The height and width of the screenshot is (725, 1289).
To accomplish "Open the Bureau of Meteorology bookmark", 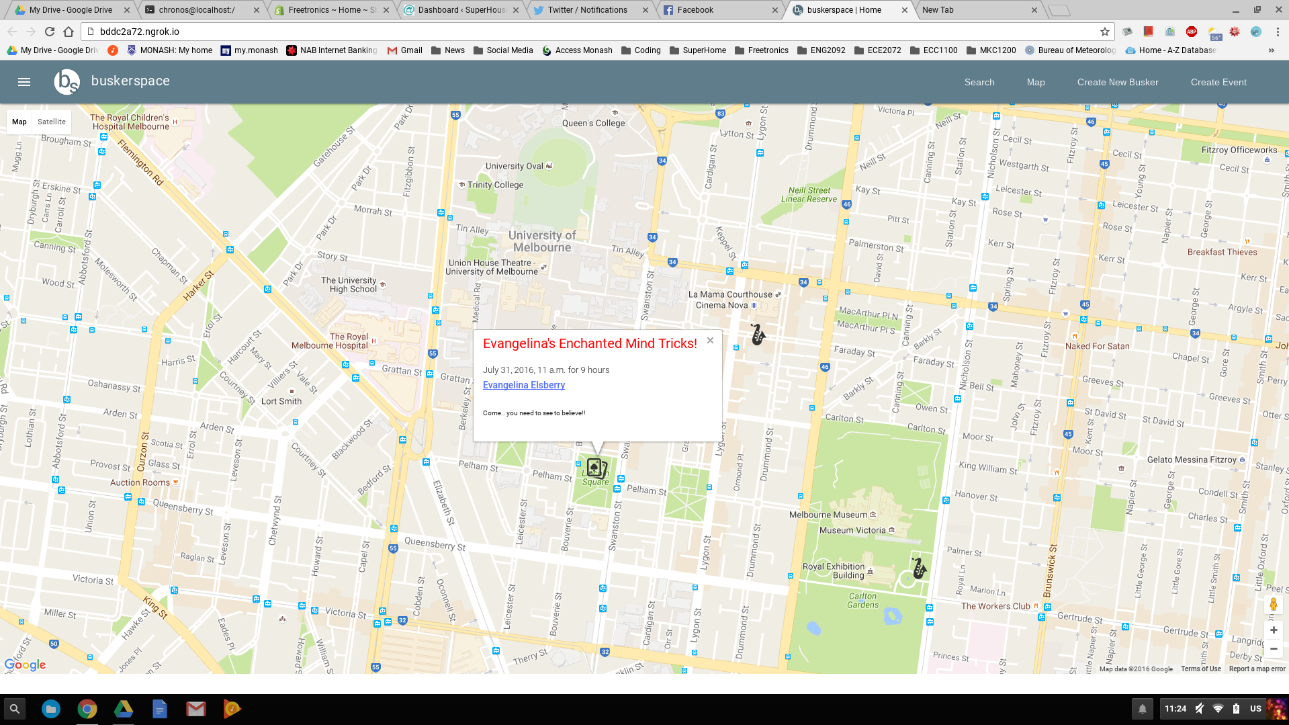I will click(1071, 50).
